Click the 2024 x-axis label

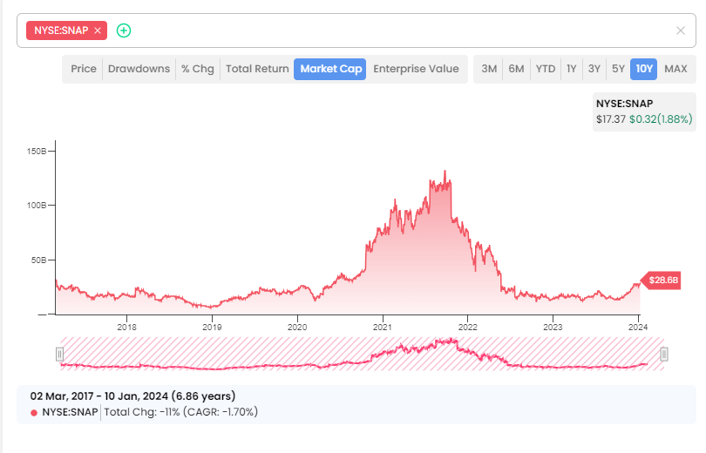click(x=637, y=328)
